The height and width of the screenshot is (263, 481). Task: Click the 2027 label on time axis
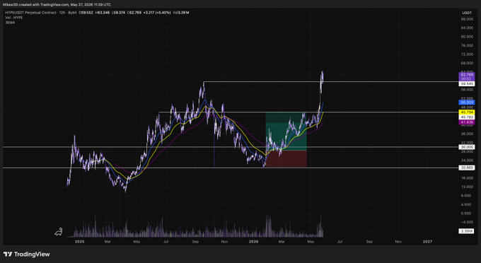[427, 242]
